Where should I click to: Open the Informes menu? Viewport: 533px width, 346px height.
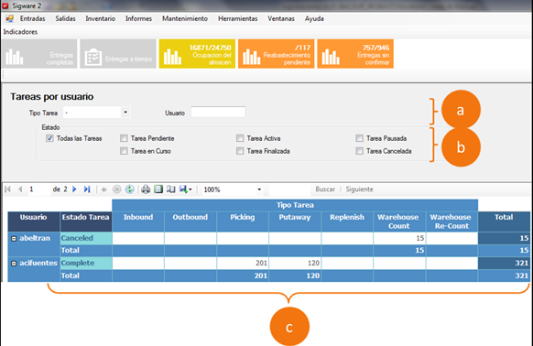[138, 18]
